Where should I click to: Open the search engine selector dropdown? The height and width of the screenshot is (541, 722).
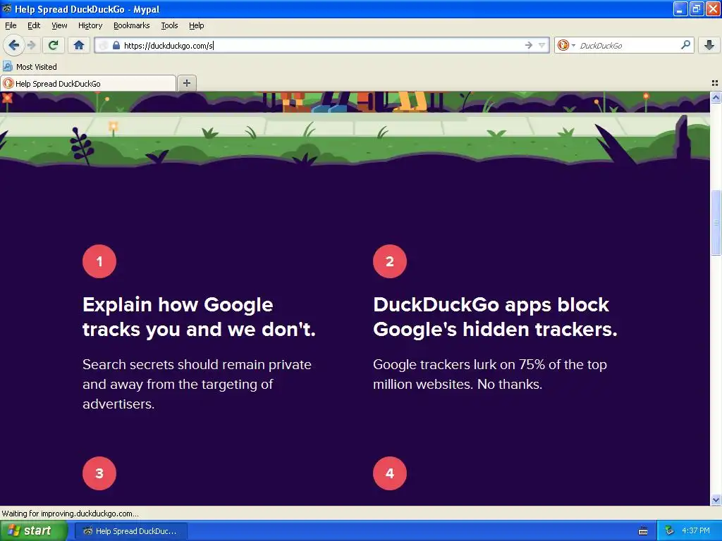pyautogui.click(x=573, y=45)
